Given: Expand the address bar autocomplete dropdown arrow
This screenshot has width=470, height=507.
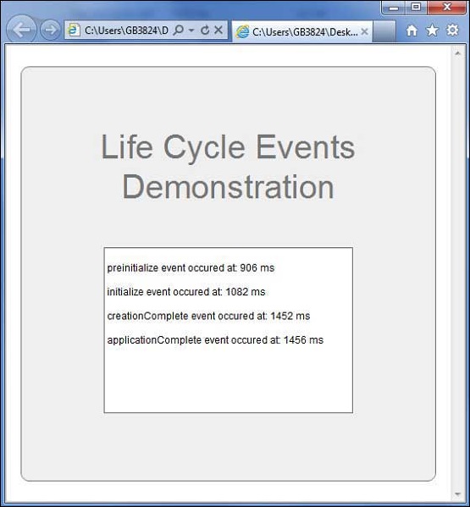Looking at the screenshot, I should point(191,30).
